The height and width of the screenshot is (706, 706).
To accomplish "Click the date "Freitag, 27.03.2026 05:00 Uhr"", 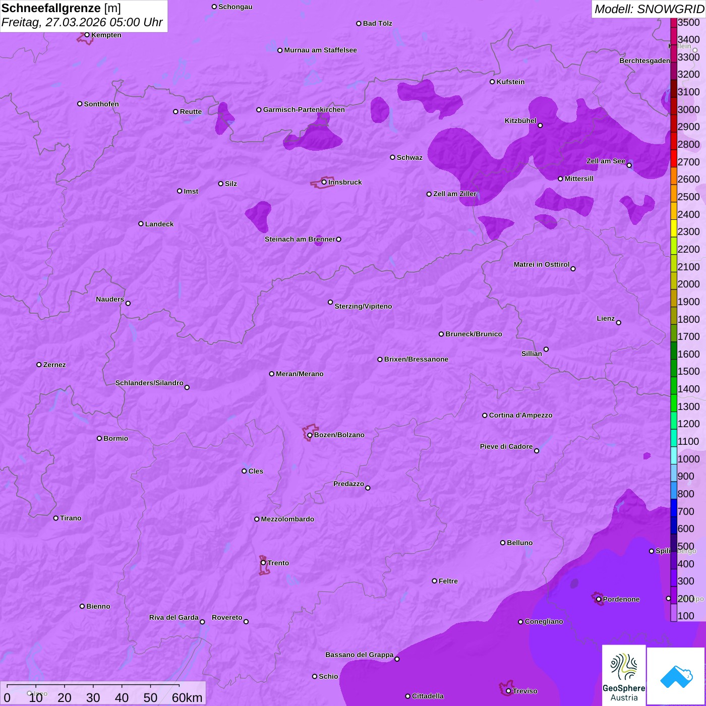I will [82, 23].
